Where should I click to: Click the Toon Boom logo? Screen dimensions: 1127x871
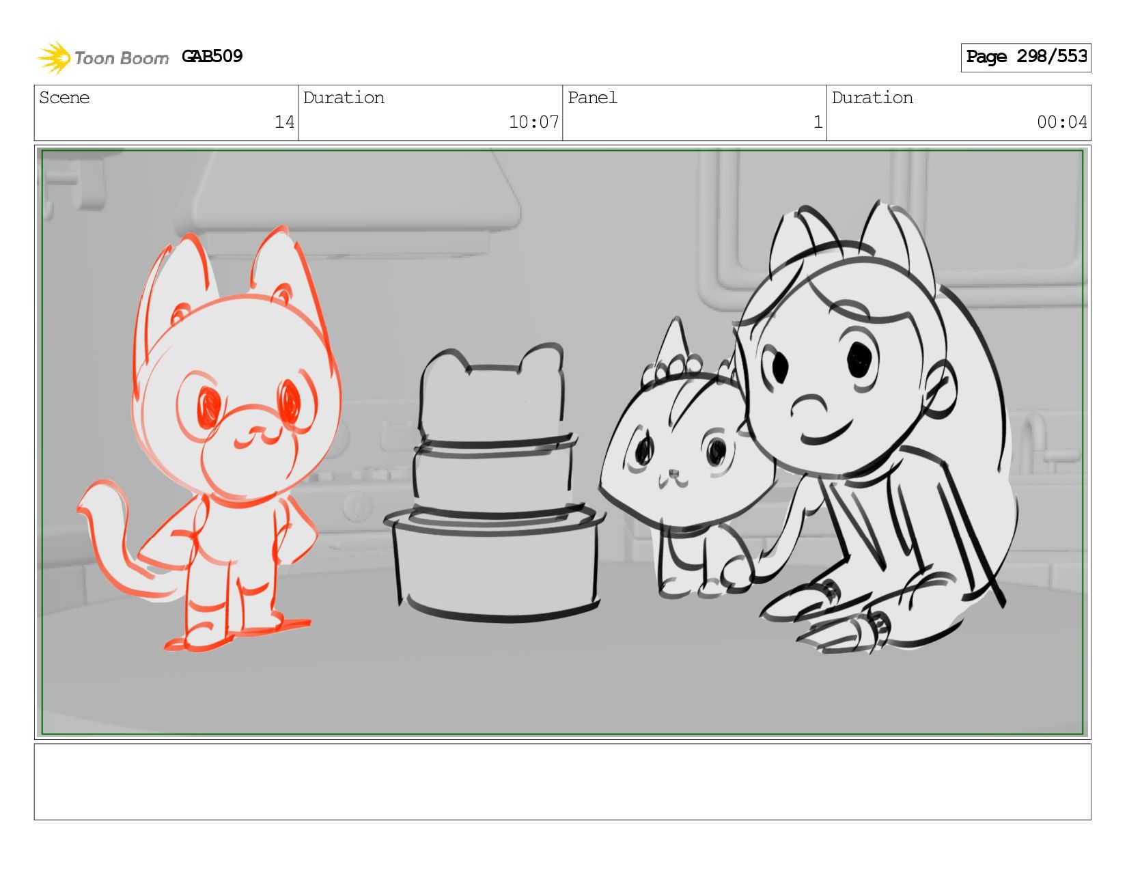click(102, 57)
